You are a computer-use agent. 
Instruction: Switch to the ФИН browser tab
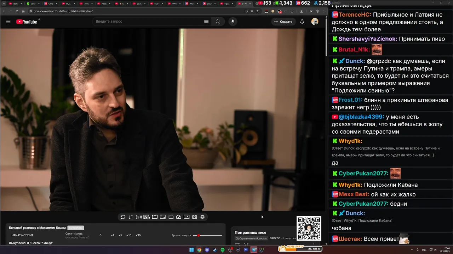point(173,4)
